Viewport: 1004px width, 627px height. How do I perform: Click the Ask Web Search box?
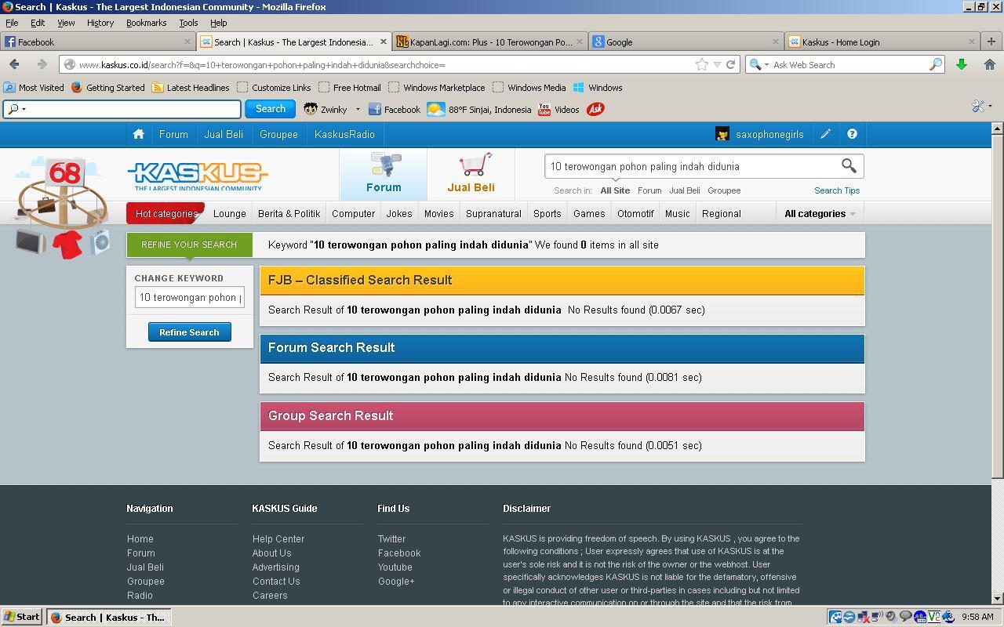[x=849, y=64]
